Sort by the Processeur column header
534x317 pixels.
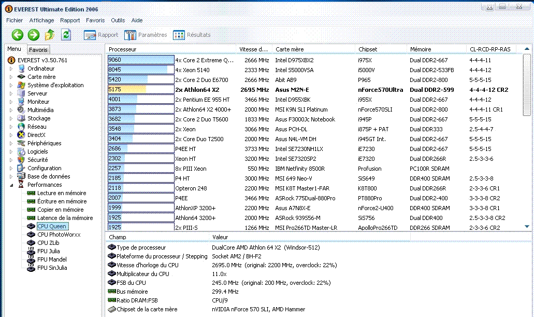point(171,49)
